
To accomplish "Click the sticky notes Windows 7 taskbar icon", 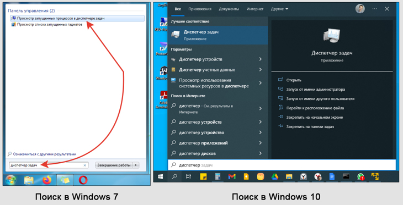I will (x=65, y=180).
